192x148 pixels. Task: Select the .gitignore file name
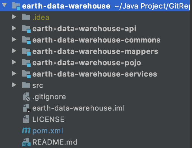tap(49, 97)
